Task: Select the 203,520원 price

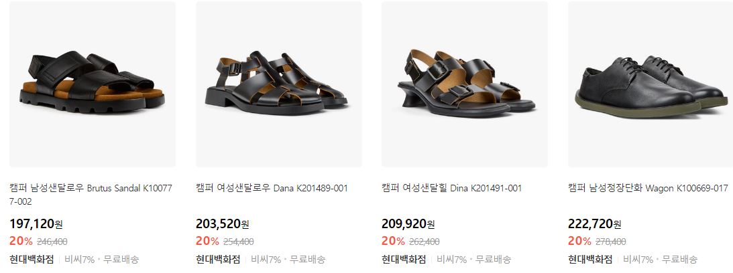Action: (222, 224)
